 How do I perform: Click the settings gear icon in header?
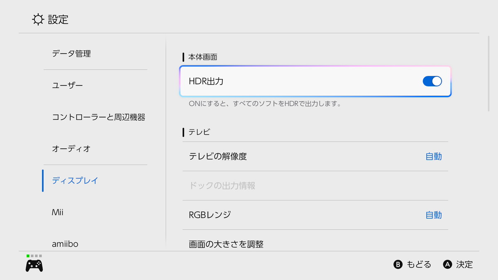(x=38, y=19)
